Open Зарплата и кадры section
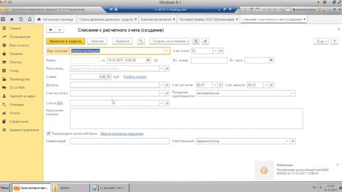The width and height of the screenshot is (342, 192). [22, 96]
